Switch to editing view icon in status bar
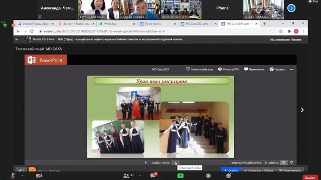Screen dimensions: 321x180 click(x=283, y=162)
